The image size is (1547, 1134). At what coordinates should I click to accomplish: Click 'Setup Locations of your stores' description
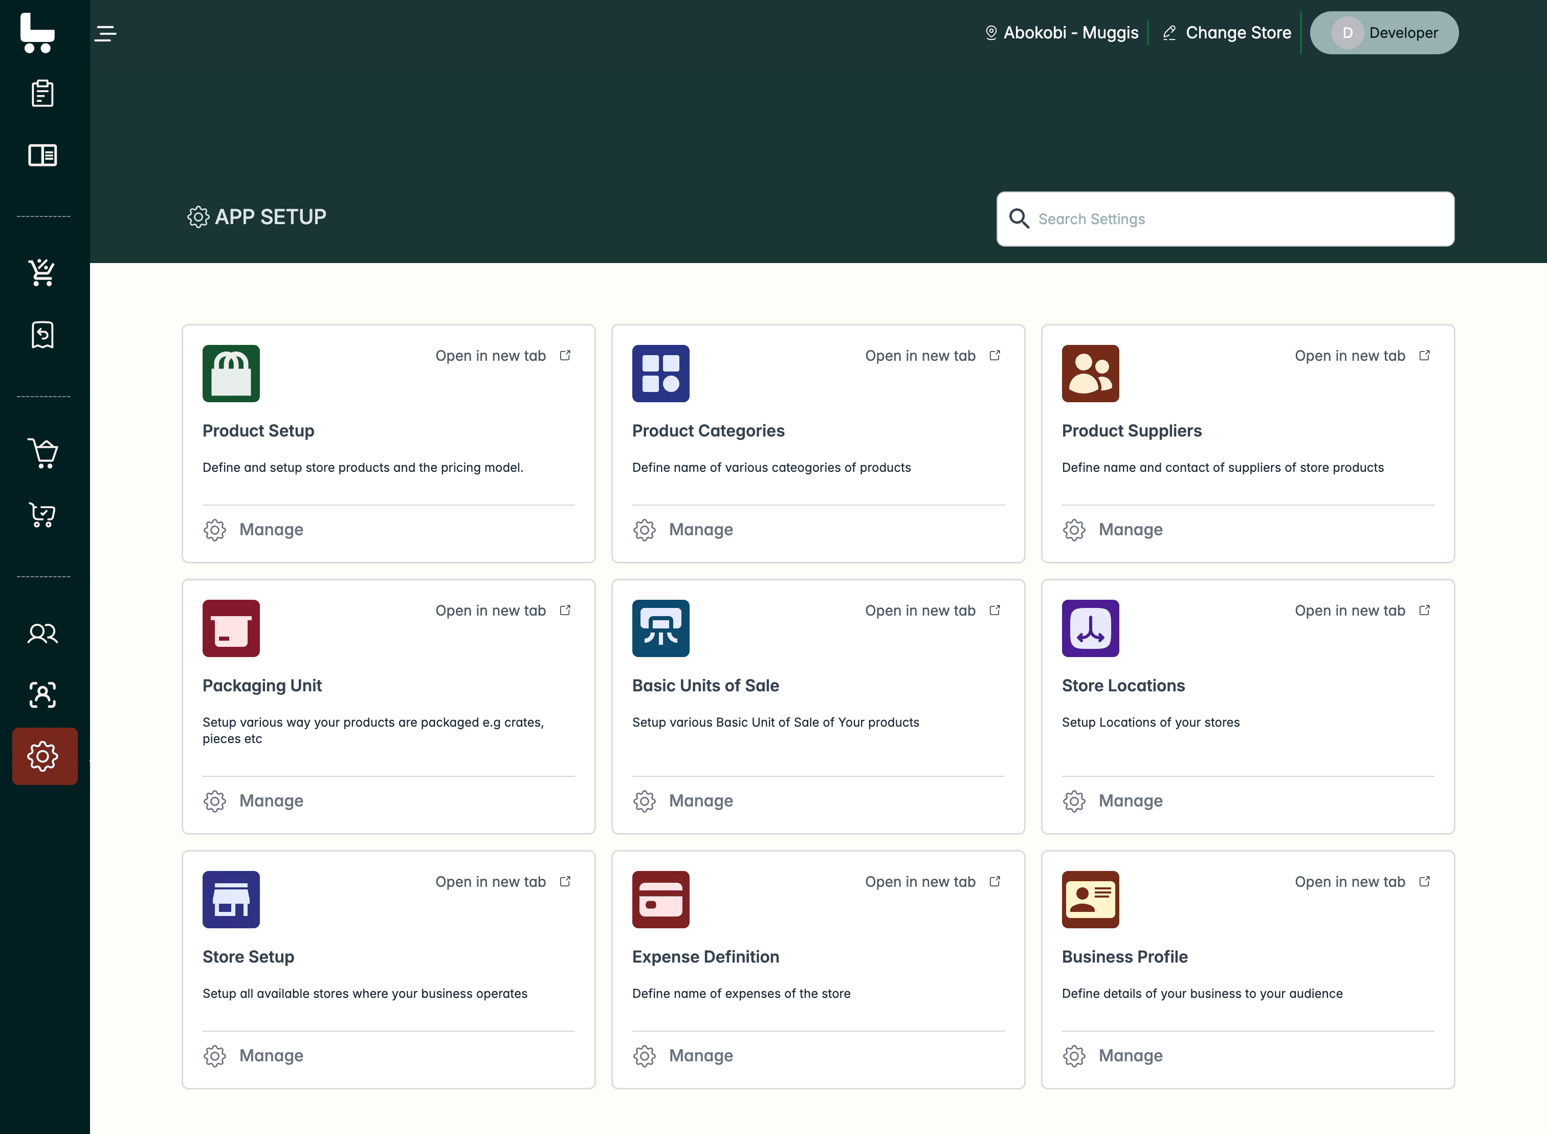tap(1151, 722)
